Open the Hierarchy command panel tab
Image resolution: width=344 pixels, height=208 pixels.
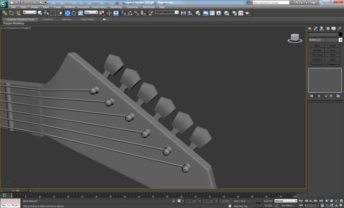321,28
